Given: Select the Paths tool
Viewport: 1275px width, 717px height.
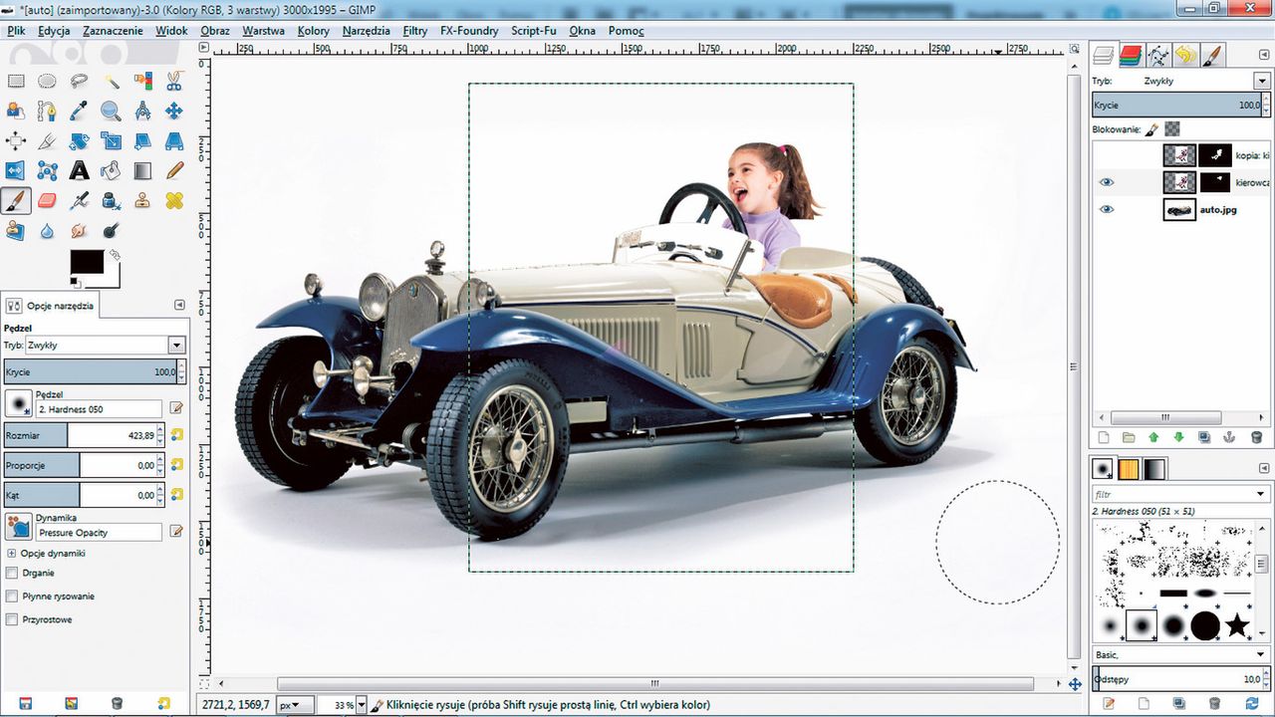Looking at the screenshot, I should tap(47, 112).
